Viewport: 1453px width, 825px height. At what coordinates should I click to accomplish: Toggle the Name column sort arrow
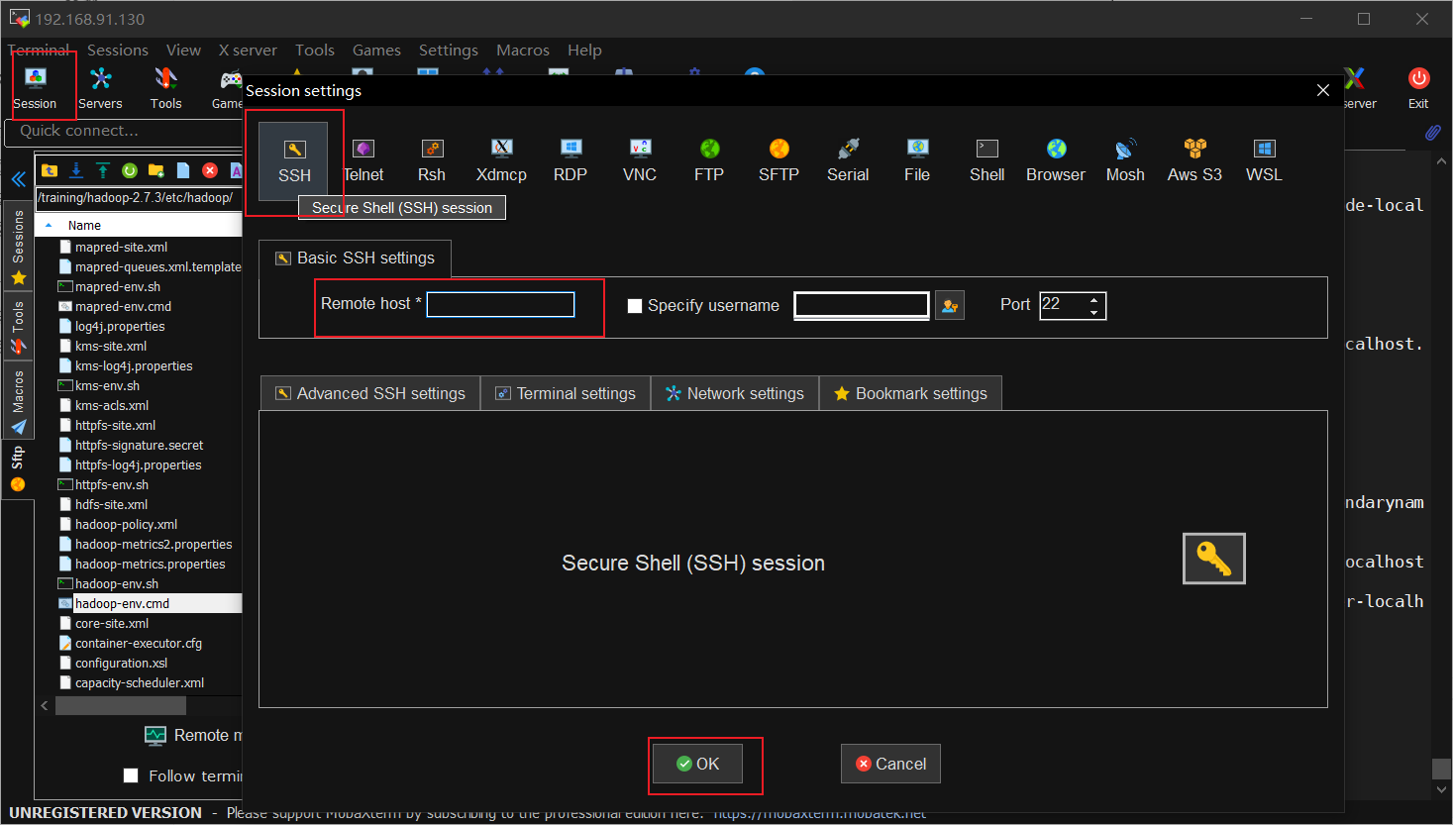[49, 226]
